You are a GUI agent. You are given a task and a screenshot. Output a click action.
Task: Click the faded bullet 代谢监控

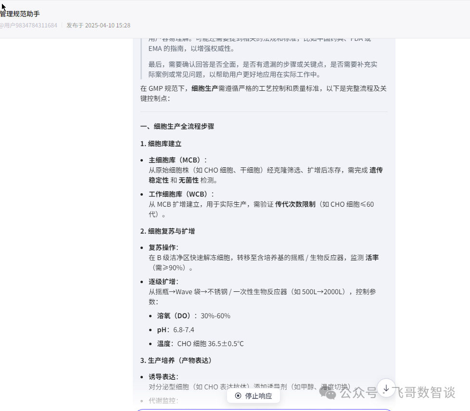[x=164, y=401]
